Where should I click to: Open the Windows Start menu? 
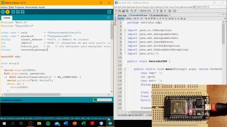coord(4,123)
